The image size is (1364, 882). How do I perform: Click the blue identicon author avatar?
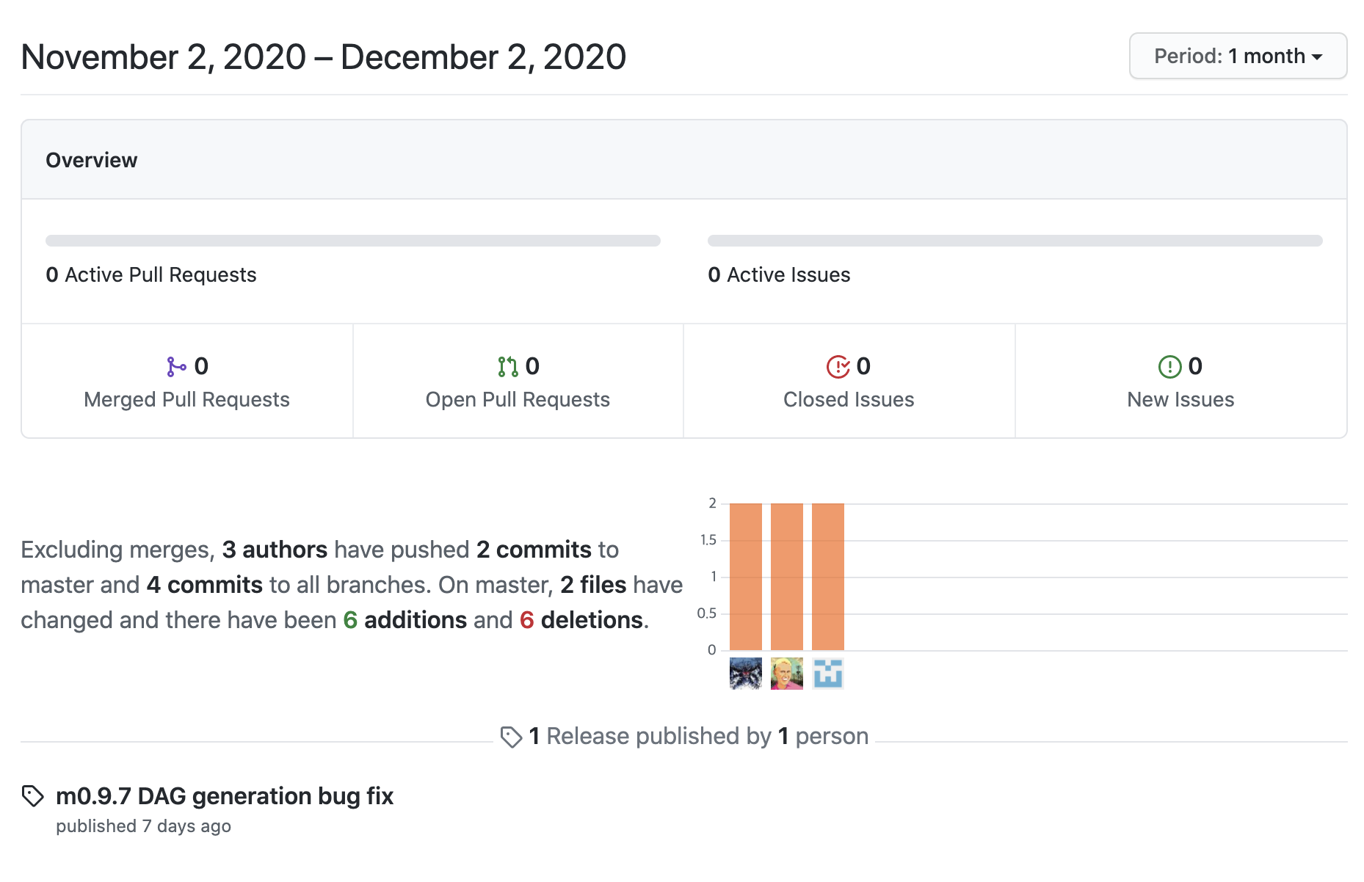tap(828, 674)
